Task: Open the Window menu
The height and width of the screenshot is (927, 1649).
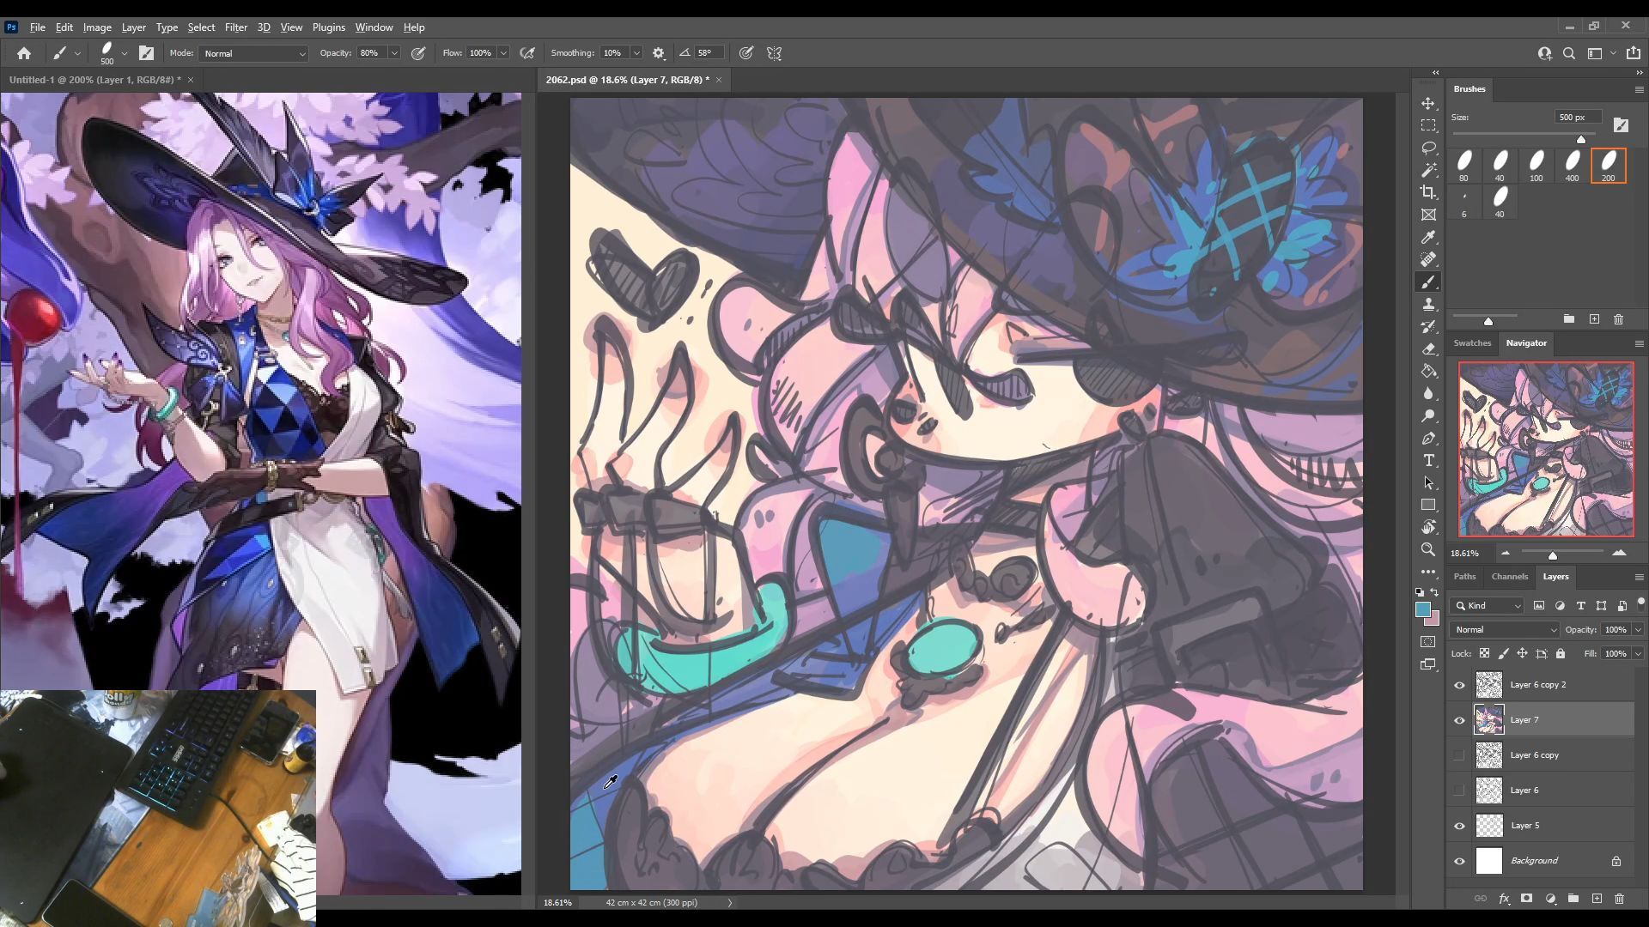Action: point(374,27)
